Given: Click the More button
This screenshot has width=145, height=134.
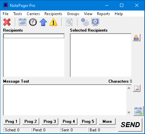Looking at the screenshot, I should coord(107,121).
